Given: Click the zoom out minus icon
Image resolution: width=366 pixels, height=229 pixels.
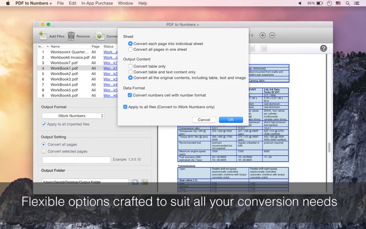Looking at the screenshot, I should 272,35.
